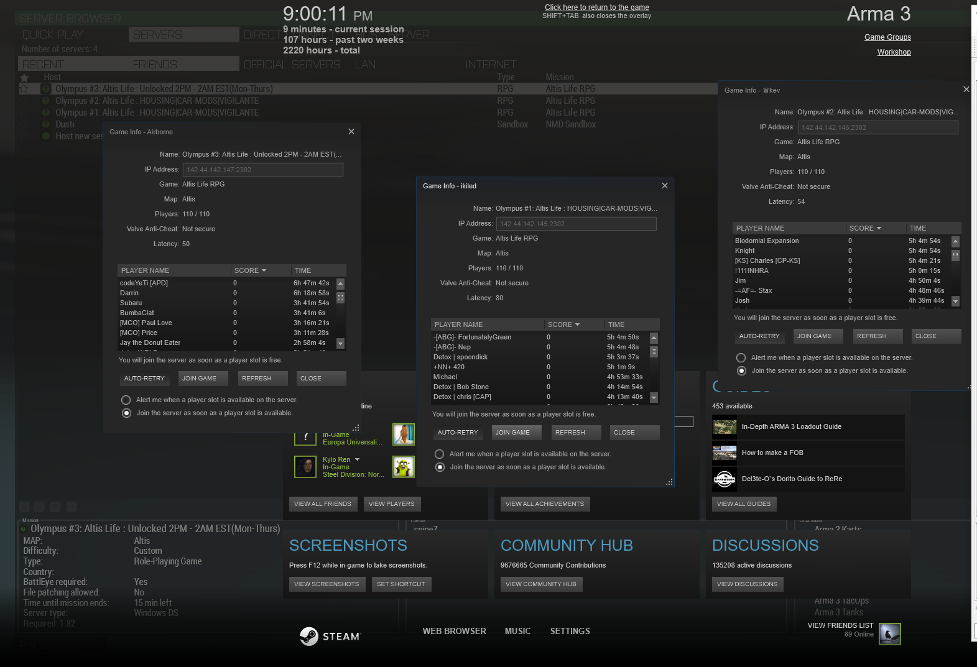The height and width of the screenshot is (667, 977).
Task: Open the Workshop link
Action: (894, 52)
